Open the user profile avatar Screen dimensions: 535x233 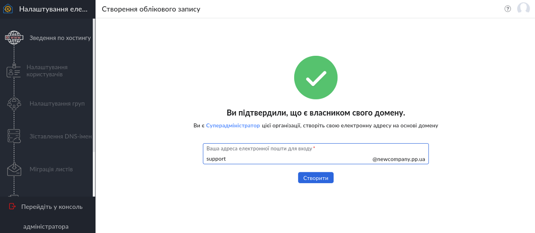pos(523,8)
